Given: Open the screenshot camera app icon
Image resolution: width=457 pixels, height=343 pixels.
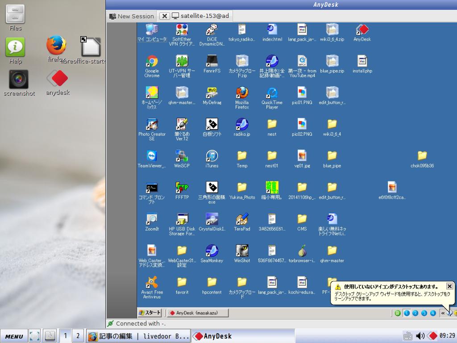Looking at the screenshot, I should pos(19,83).
